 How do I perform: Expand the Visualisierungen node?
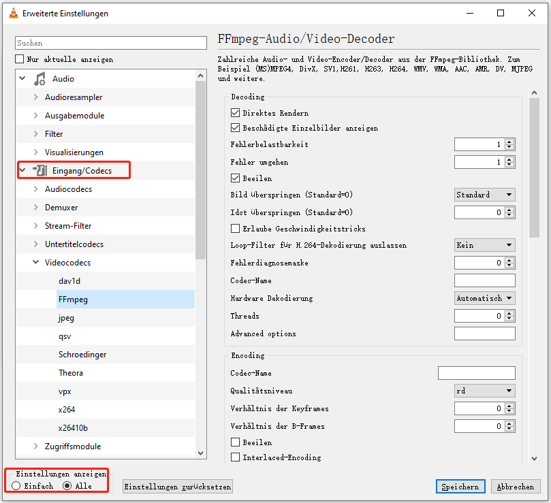coord(36,152)
